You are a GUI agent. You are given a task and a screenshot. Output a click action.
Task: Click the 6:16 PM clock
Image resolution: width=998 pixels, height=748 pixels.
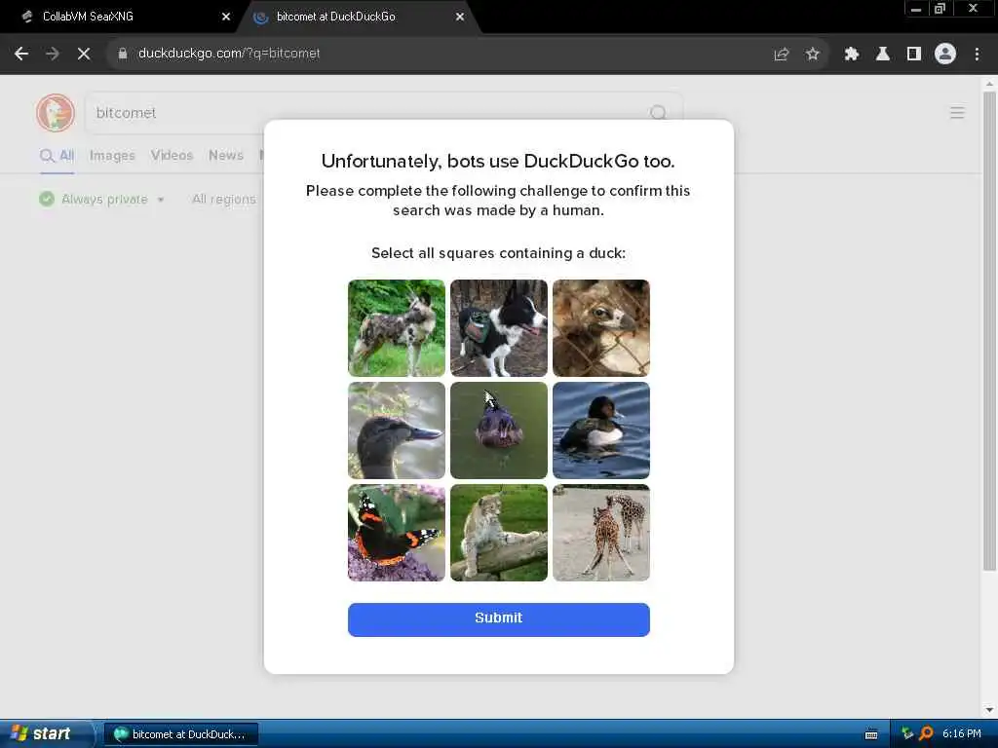pos(962,734)
